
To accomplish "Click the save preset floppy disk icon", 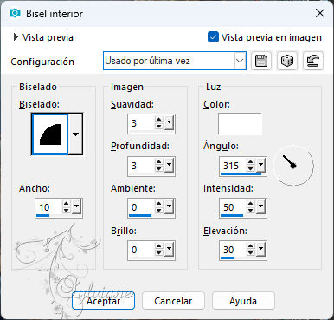I will point(261,61).
